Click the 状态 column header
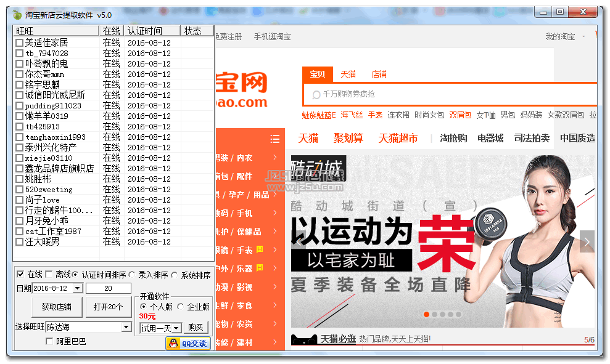The height and width of the screenshot is (364, 610). [x=197, y=31]
